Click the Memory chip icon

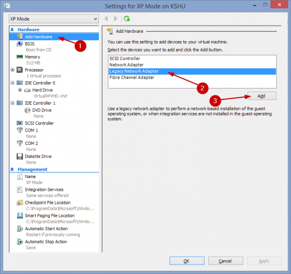coord(20,57)
